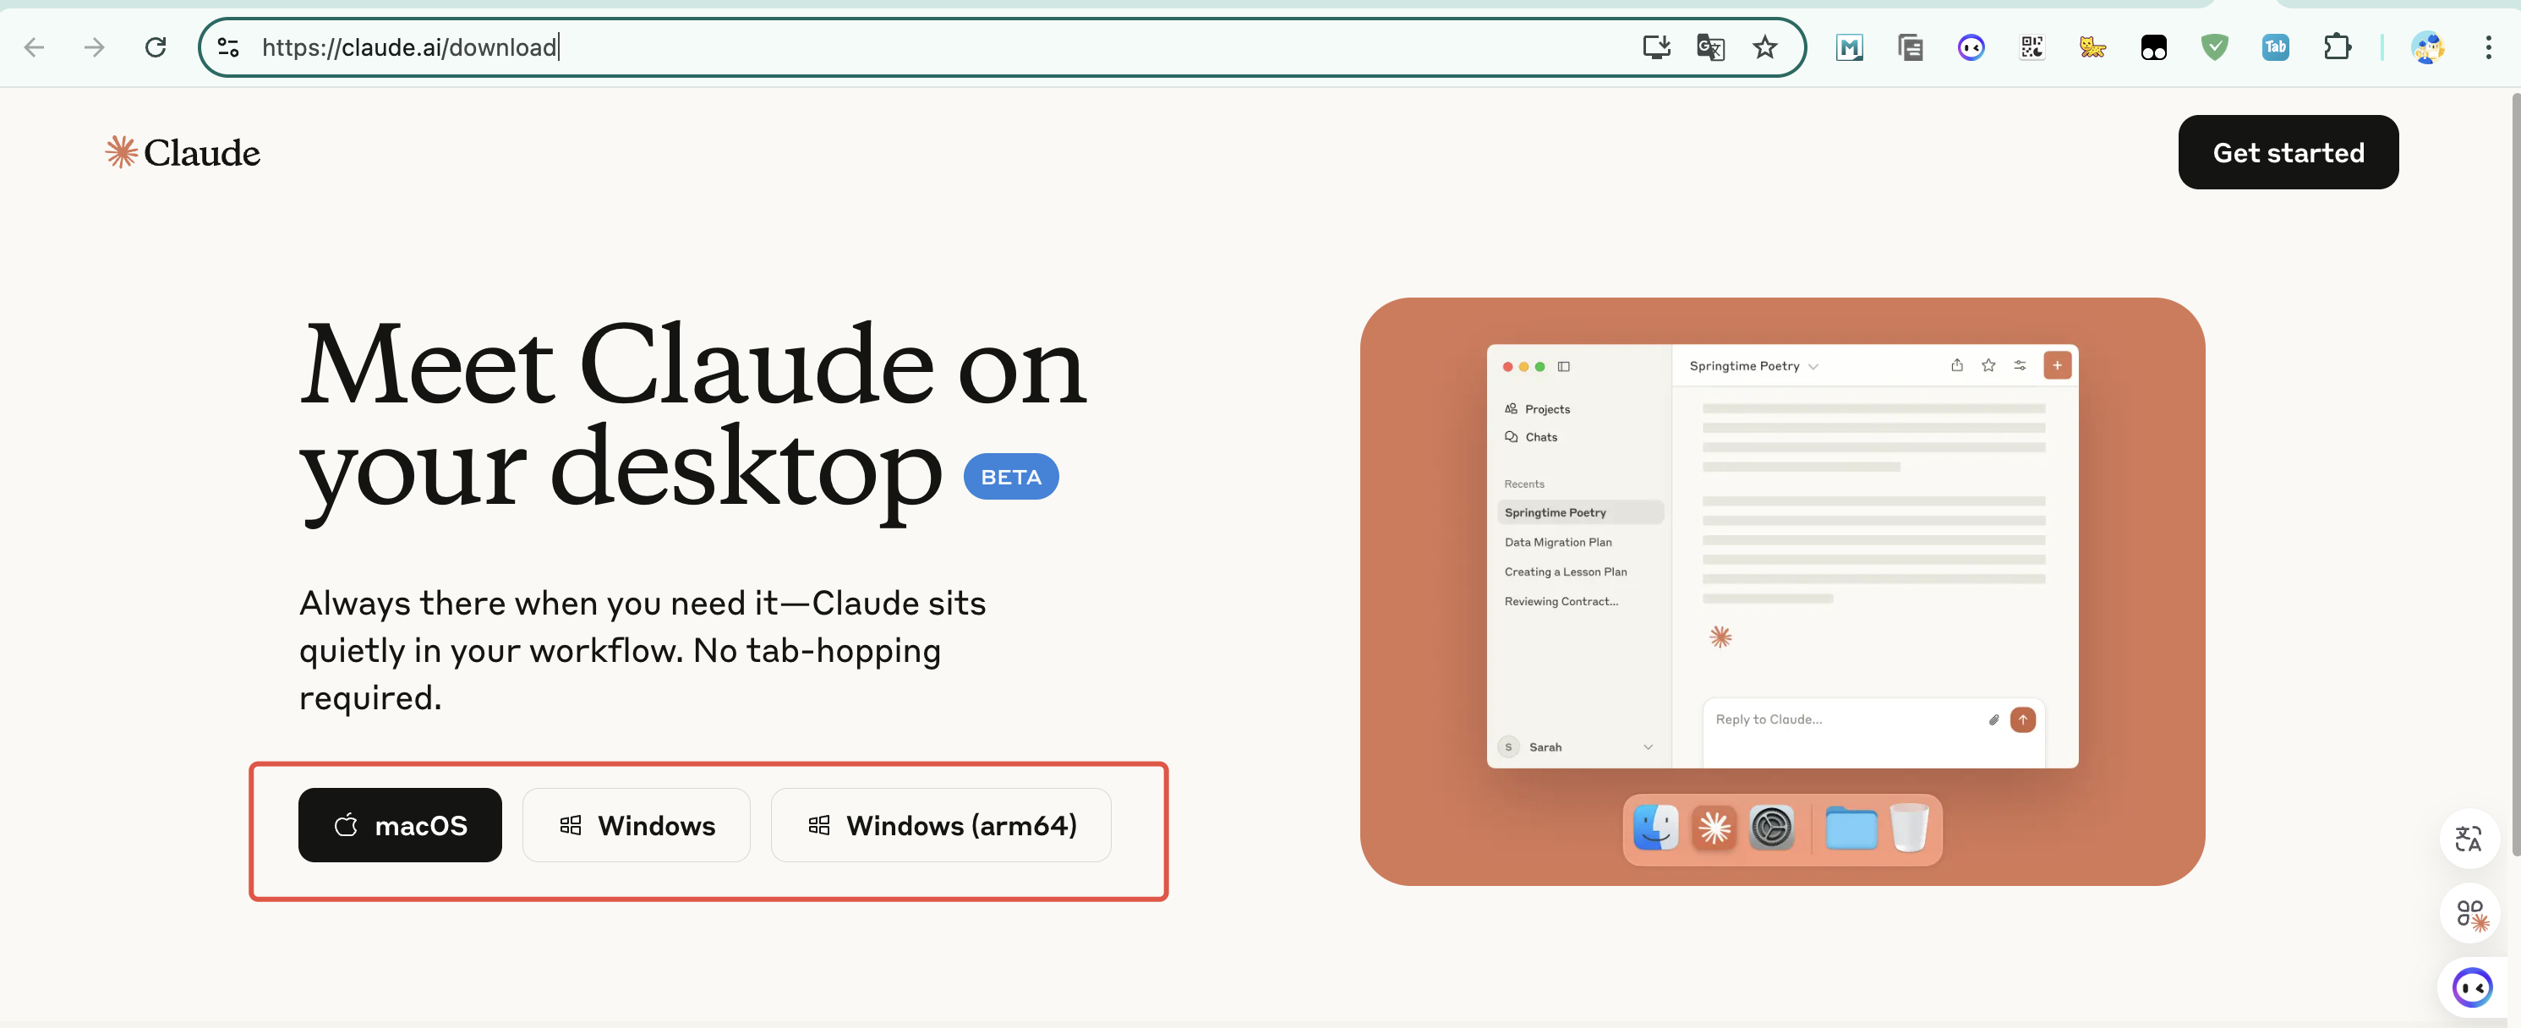Open the Extensions puzzle piece icon
This screenshot has width=2521, height=1028.
[x=2337, y=47]
